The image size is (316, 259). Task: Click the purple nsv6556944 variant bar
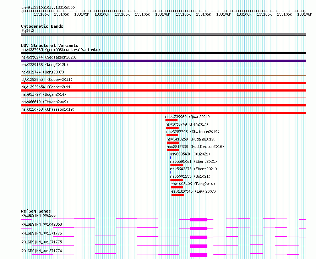163,61
